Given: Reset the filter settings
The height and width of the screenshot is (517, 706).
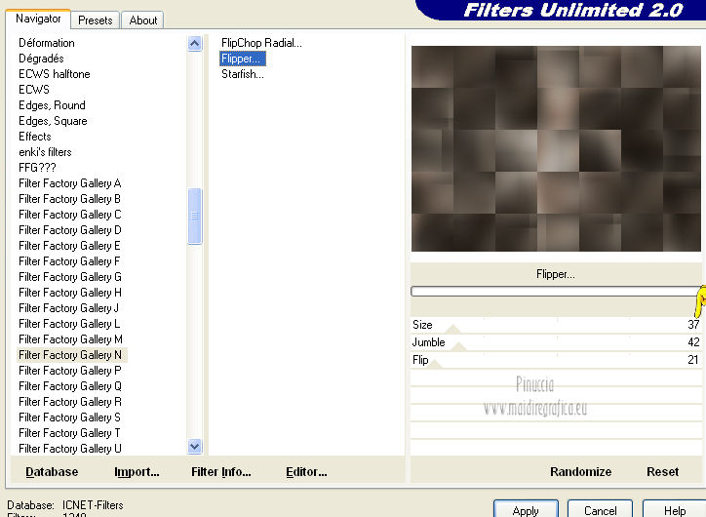Looking at the screenshot, I should point(662,471).
